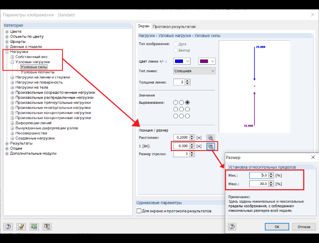Select Созданные нагрузки tree item

click(35, 138)
